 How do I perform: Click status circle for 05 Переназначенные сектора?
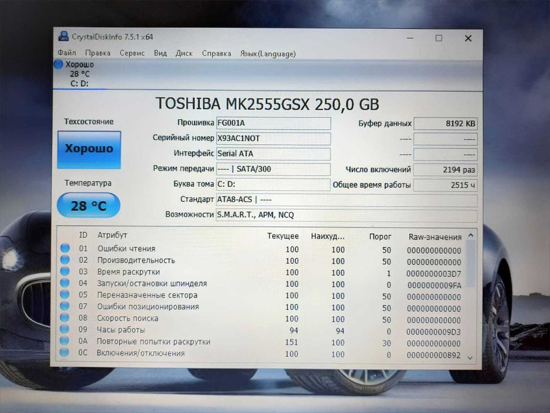(x=64, y=294)
